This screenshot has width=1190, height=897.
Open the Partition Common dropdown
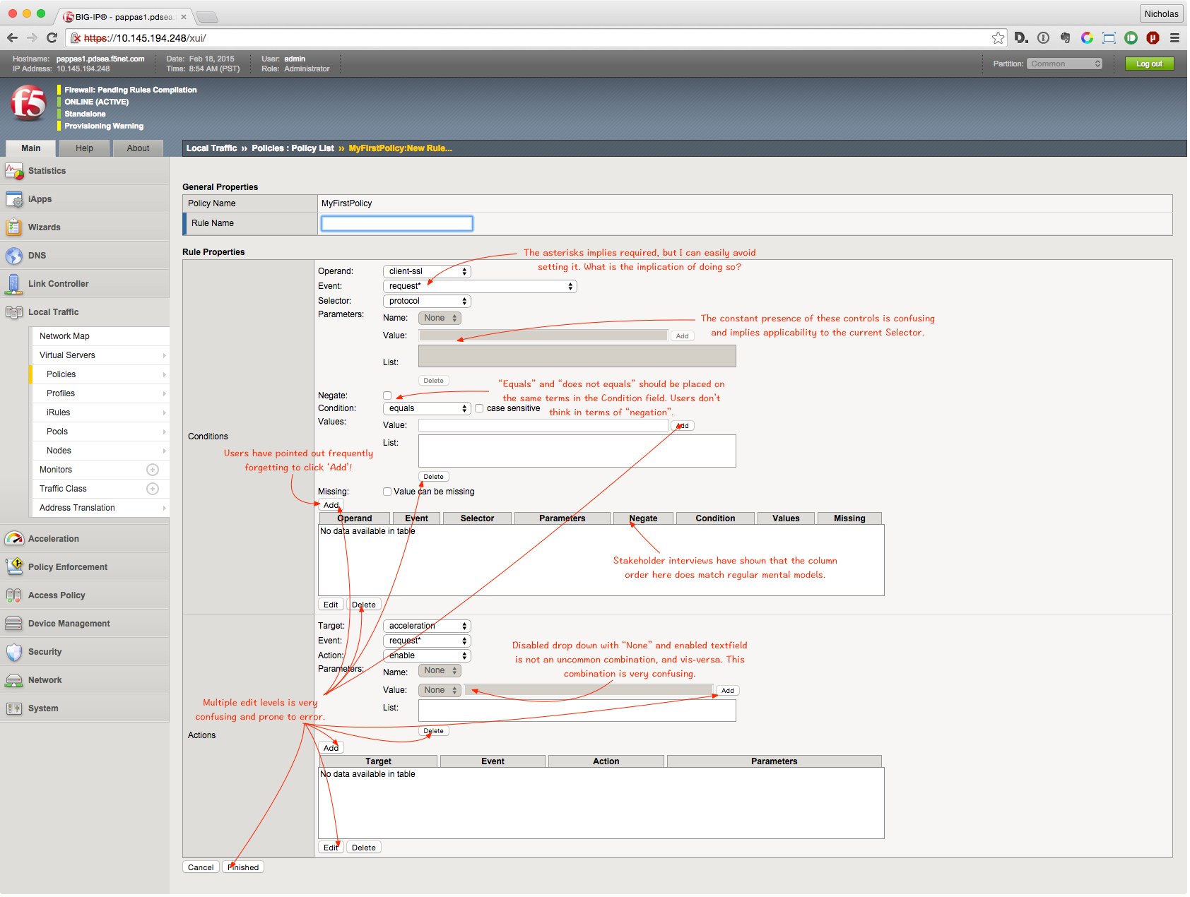1065,64
